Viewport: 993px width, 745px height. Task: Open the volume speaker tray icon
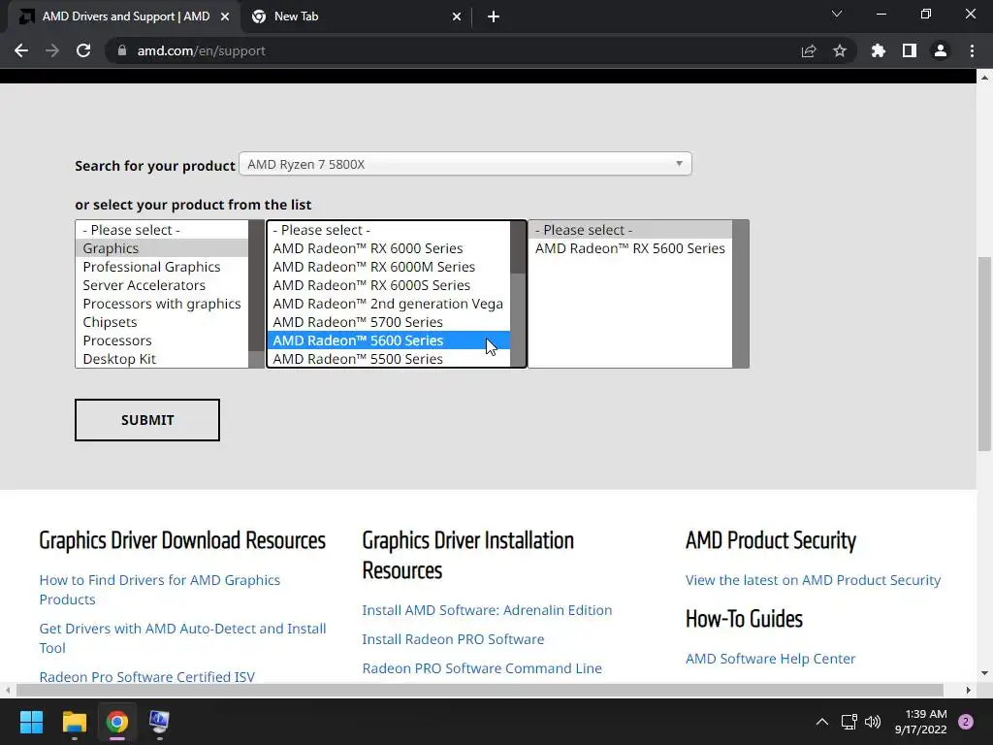coord(873,722)
